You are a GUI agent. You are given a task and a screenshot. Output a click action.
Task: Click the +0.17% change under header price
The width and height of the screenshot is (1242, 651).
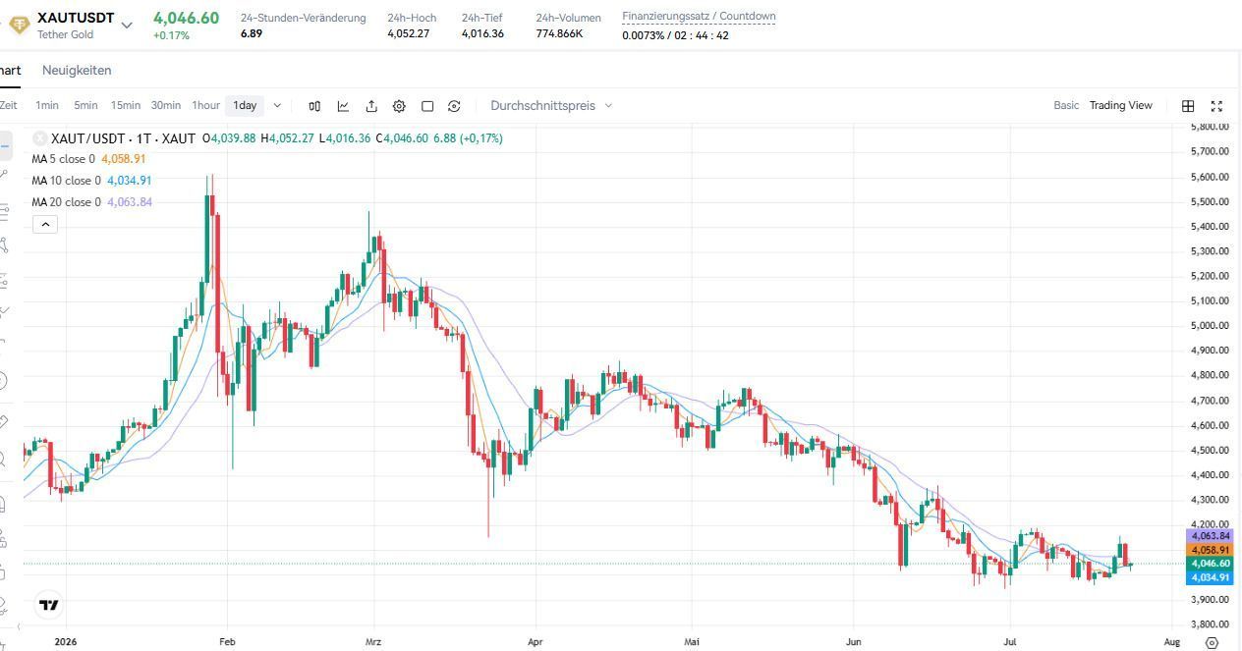171,35
